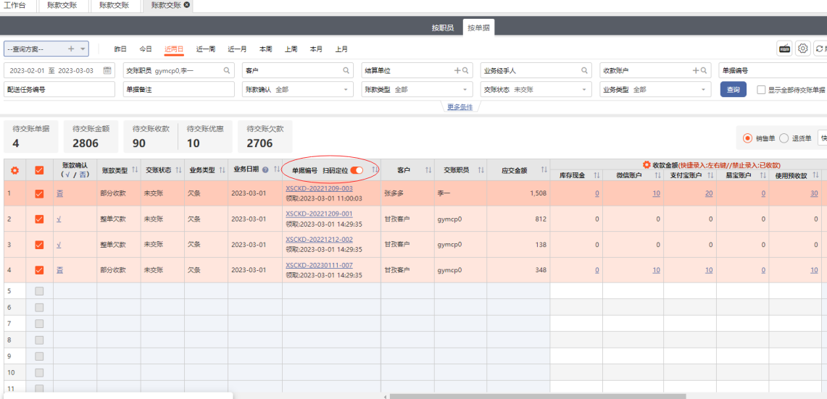Click the blue 查询 button
Screen dimensions: 827x399
tap(733, 90)
